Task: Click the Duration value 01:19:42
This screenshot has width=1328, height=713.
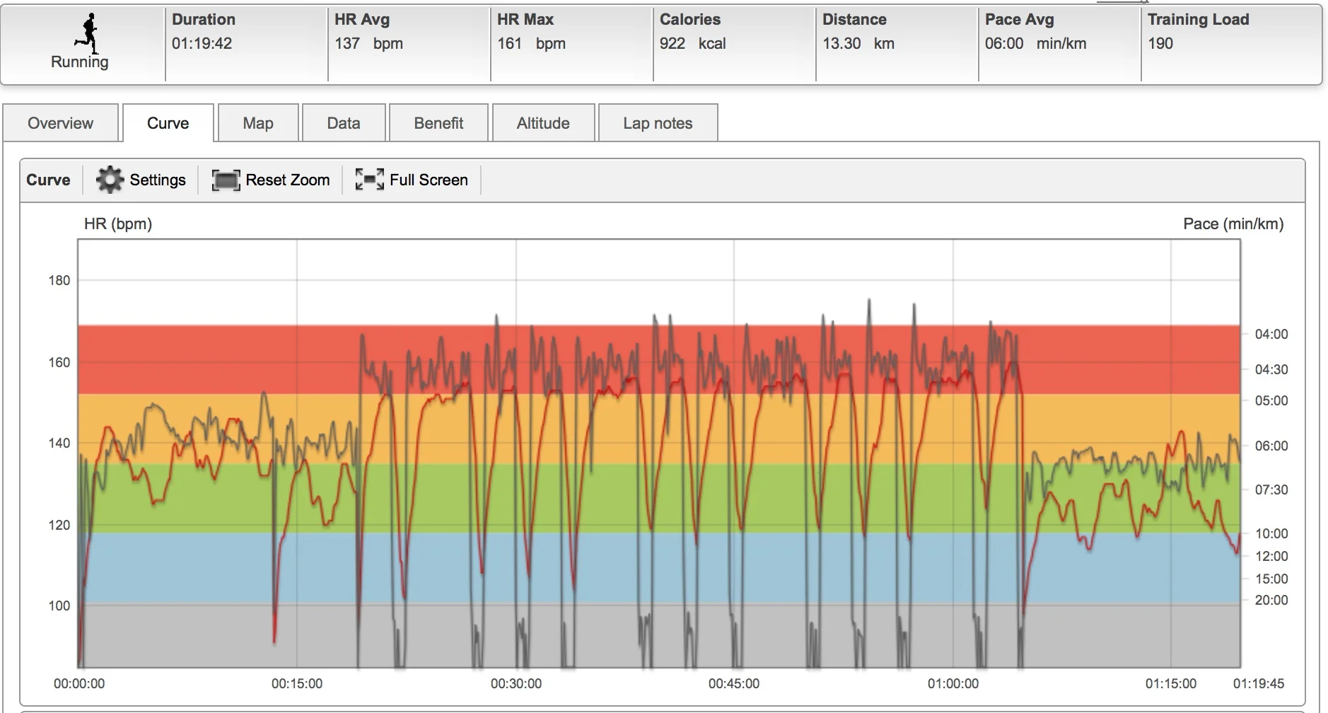Action: (x=202, y=43)
